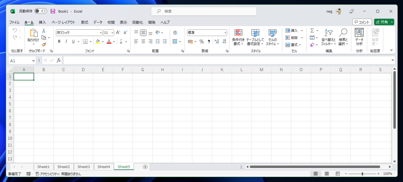Click merge and center icon
The width and height of the screenshot is (403, 182).
pyautogui.click(x=175, y=41)
